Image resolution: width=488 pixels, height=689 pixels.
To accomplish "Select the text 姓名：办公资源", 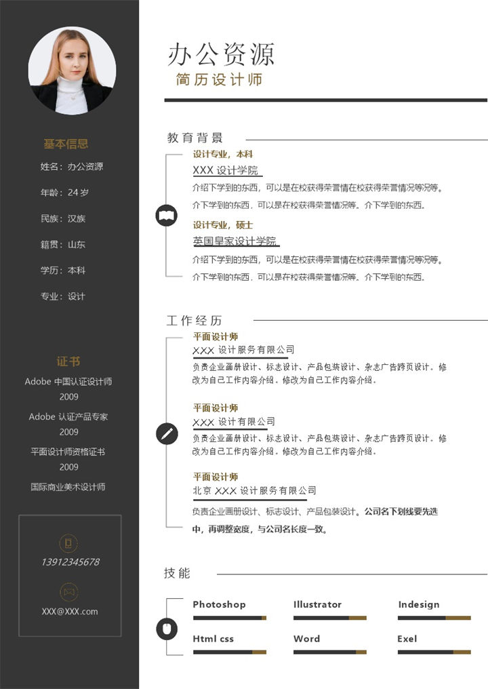I will tap(72, 167).
